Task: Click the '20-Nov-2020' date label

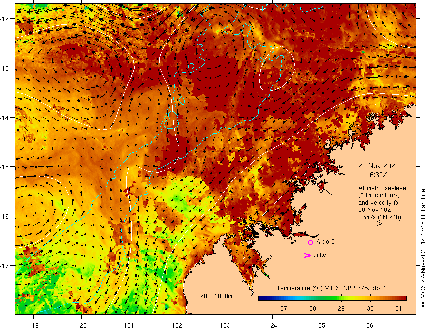Action: pos(378,166)
